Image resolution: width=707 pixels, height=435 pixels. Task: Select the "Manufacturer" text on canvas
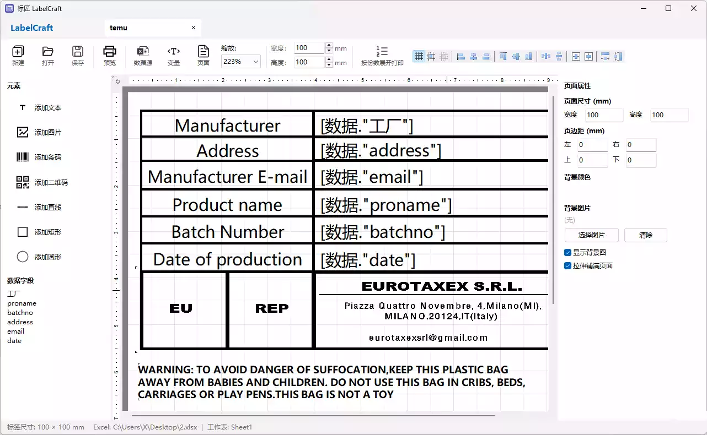(x=227, y=126)
